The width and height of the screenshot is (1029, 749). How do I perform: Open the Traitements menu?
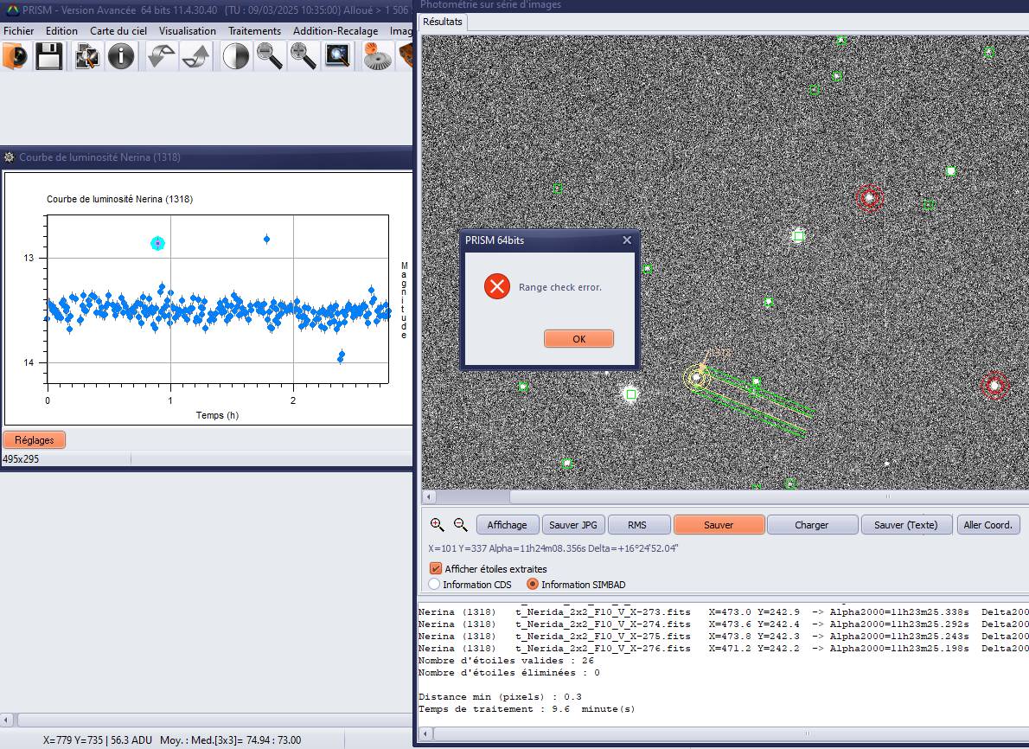(254, 31)
